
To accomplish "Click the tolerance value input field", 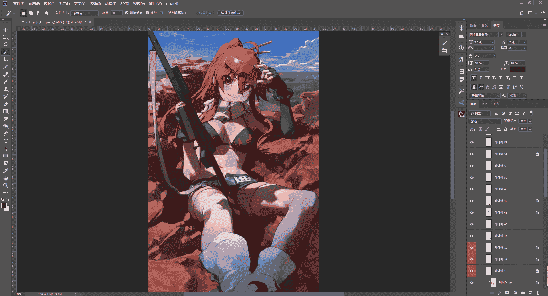I will click(116, 13).
